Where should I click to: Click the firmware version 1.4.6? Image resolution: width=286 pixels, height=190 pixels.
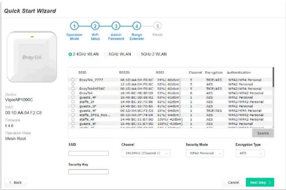9,126
